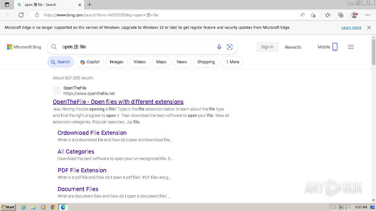Click the address bar URL

101,15
